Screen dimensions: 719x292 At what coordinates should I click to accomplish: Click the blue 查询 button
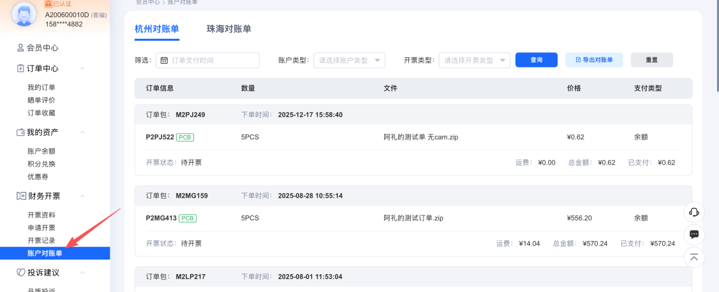[536, 60]
